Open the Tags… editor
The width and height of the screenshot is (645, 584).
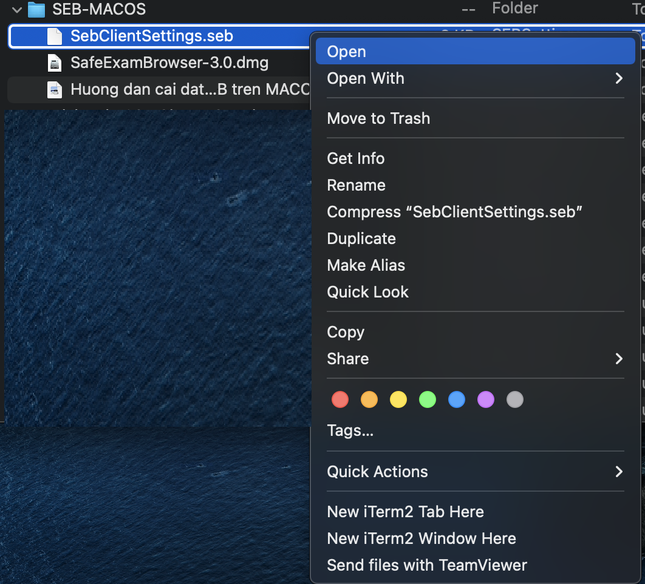[x=350, y=431]
